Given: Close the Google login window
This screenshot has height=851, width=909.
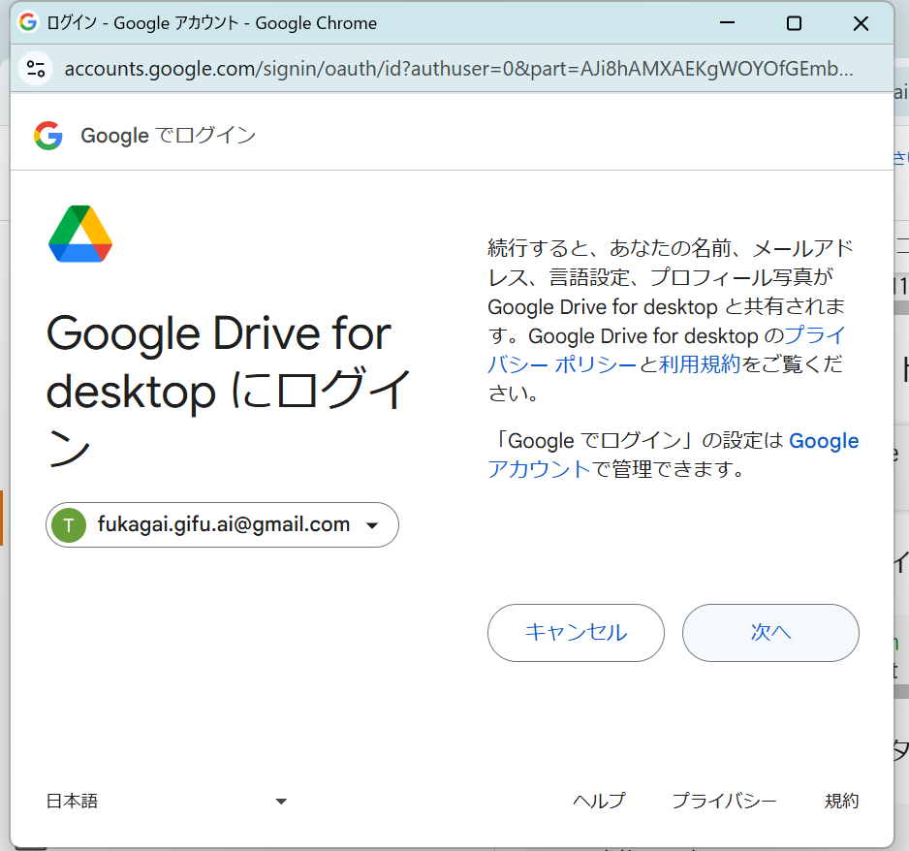Looking at the screenshot, I should (x=861, y=23).
